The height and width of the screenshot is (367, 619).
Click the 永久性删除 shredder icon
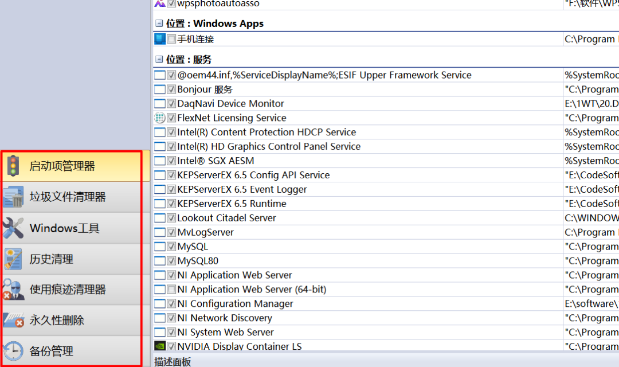[13, 320]
